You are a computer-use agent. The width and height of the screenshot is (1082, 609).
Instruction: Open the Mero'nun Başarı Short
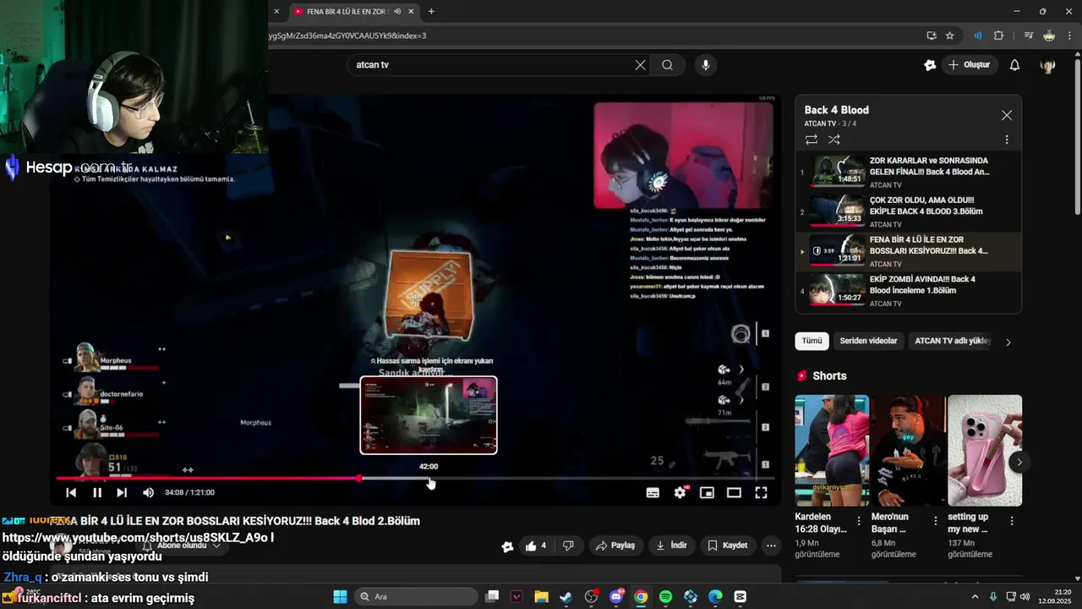[908, 451]
